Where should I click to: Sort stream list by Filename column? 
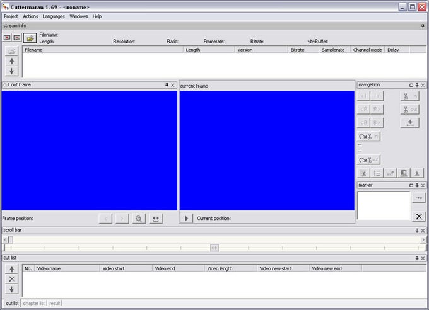click(x=103, y=50)
